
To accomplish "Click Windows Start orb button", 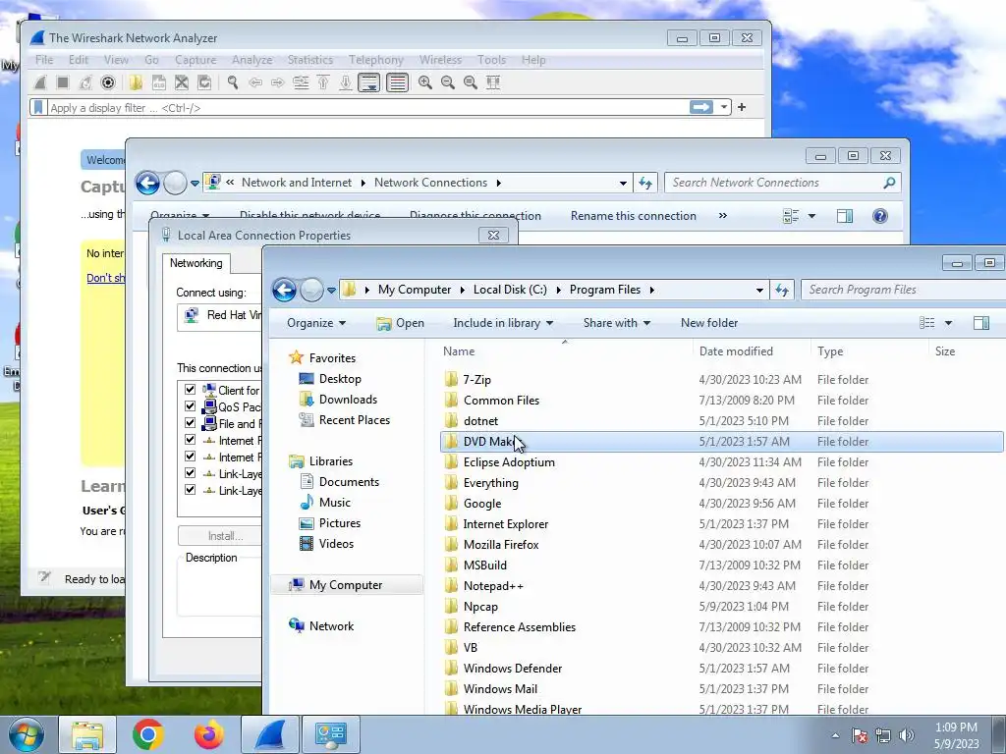I will point(26,734).
